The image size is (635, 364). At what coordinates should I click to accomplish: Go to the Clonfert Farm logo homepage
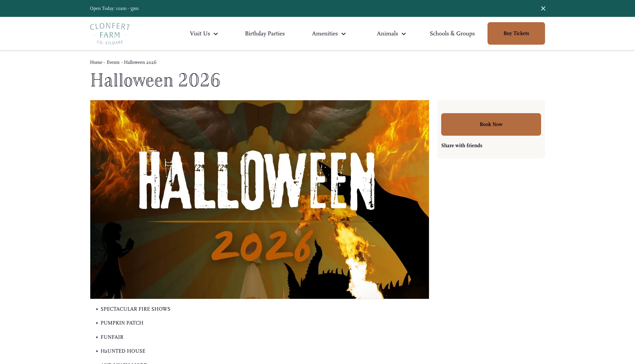point(110,33)
